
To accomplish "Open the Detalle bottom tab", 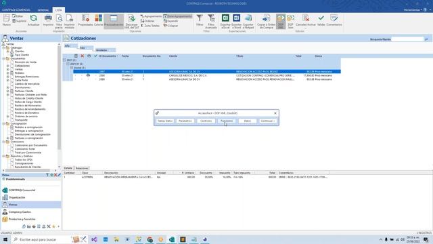I will (x=68, y=168).
